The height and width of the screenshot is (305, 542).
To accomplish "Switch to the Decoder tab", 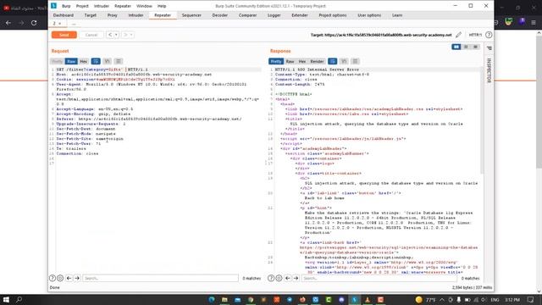I will click(220, 15).
